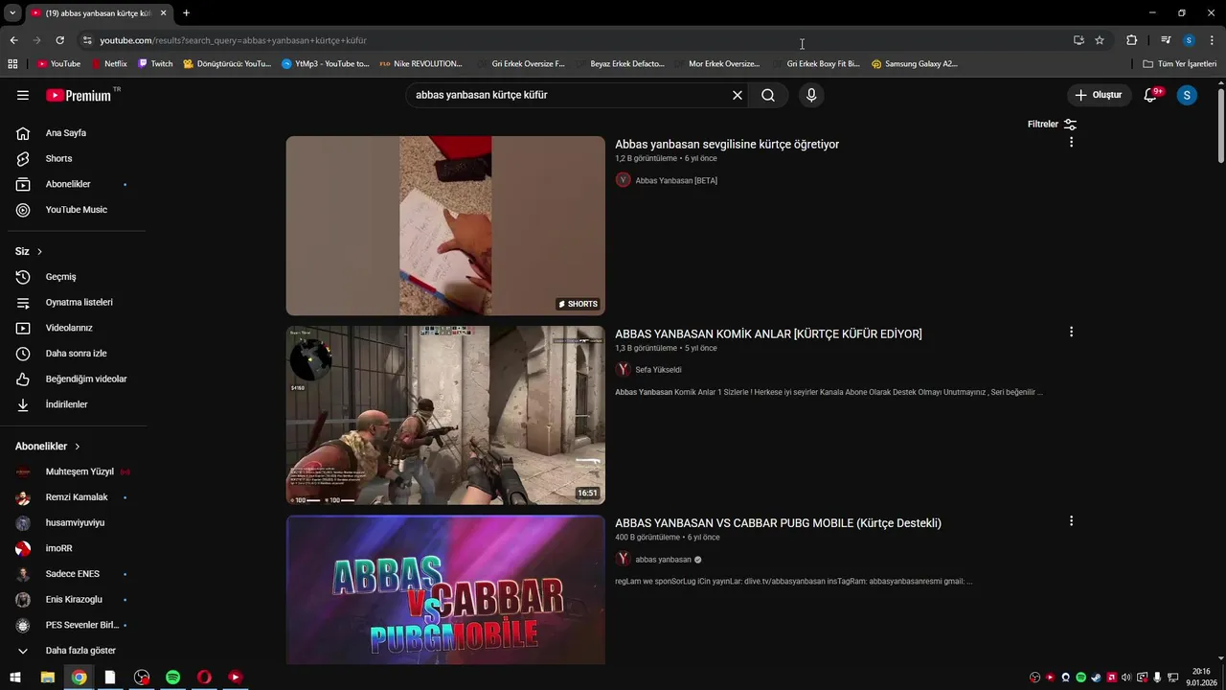The image size is (1226, 690).
Task: Open Spotify from the Windows taskbar
Action: click(172, 677)
